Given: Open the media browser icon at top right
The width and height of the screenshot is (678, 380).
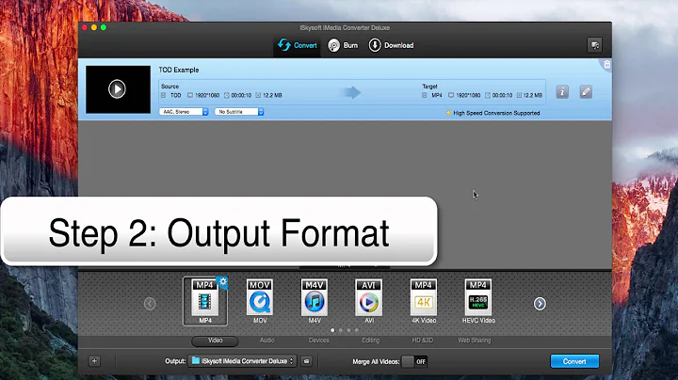Looking at the screenshot, I should [594, 45].
